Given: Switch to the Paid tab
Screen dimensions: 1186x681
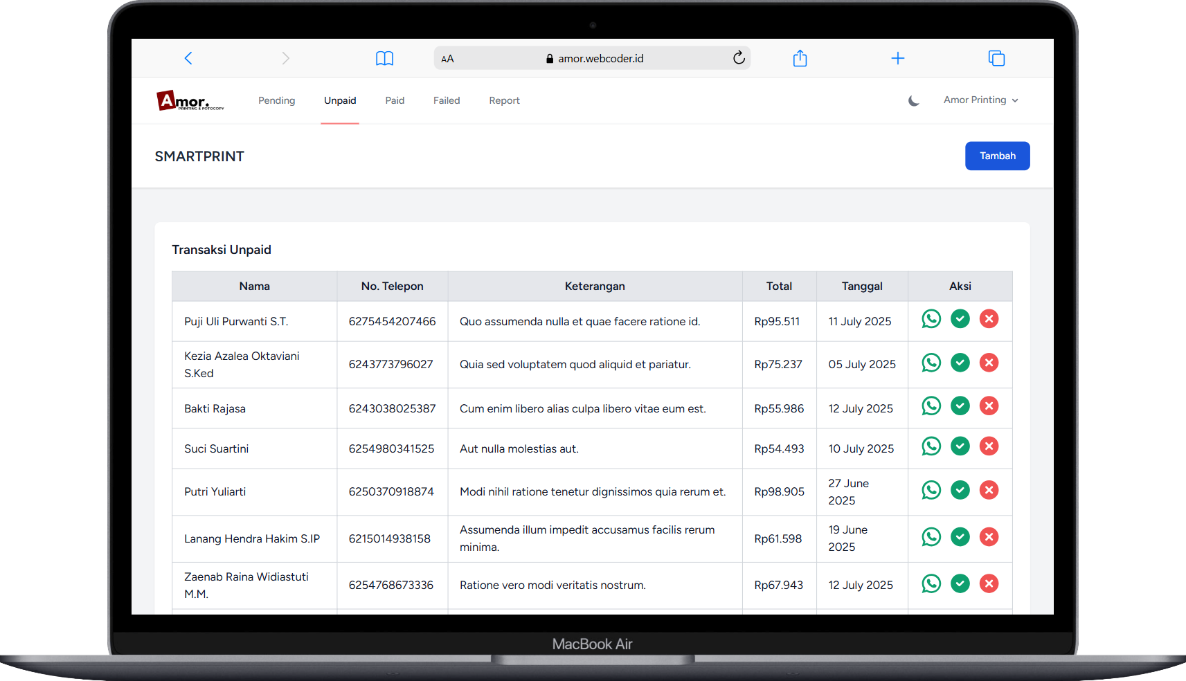Looking at the screenshot, I should (x=395, y=100).
